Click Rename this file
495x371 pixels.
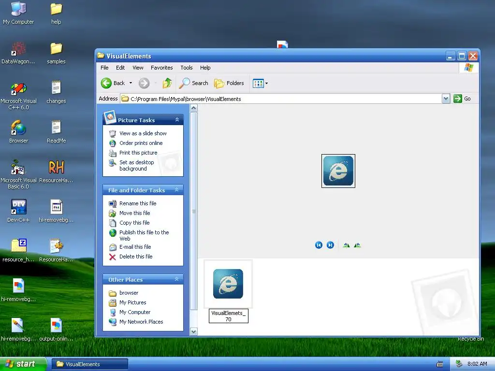[138, 203]
